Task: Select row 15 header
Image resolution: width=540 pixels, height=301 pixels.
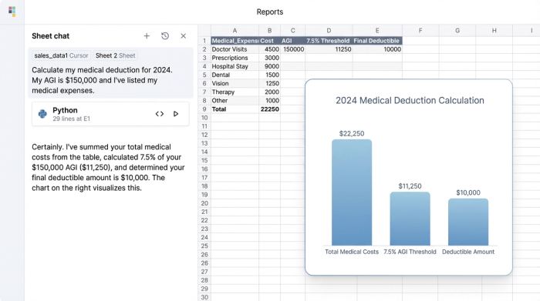Action: pyautogui.click(x=204, y=160)
